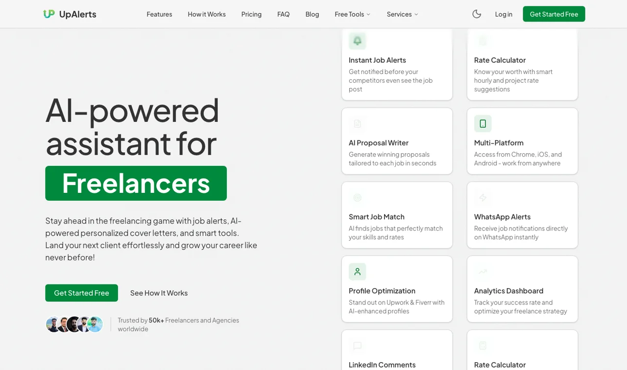This screenshot has height=370, width=627.
Task: Click the top Rate Calculator card icon
Action: pyautogui.click(x=483, y=41)
